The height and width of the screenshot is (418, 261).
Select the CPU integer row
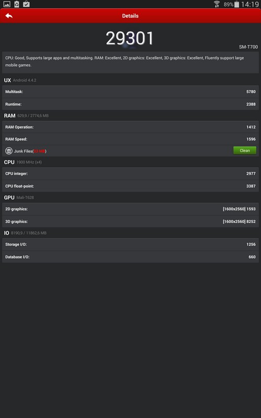click(130, 173)
